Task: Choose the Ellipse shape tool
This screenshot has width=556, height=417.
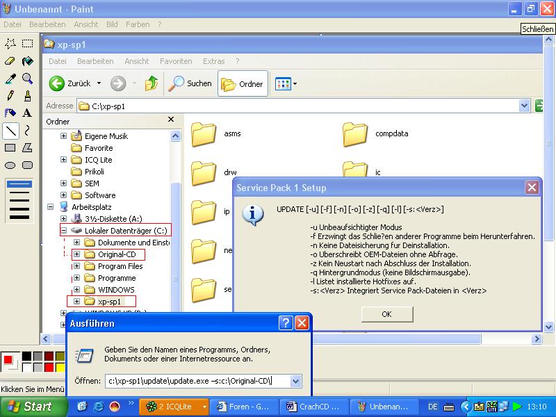Action: pyautogui.click(x=10, y=165)
